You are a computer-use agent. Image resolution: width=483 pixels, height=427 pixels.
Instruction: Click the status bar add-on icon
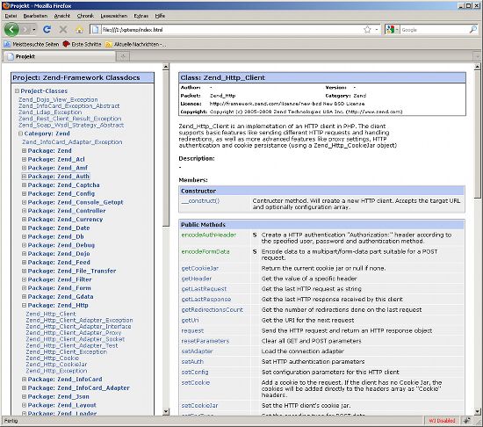[x=467, y=421]
